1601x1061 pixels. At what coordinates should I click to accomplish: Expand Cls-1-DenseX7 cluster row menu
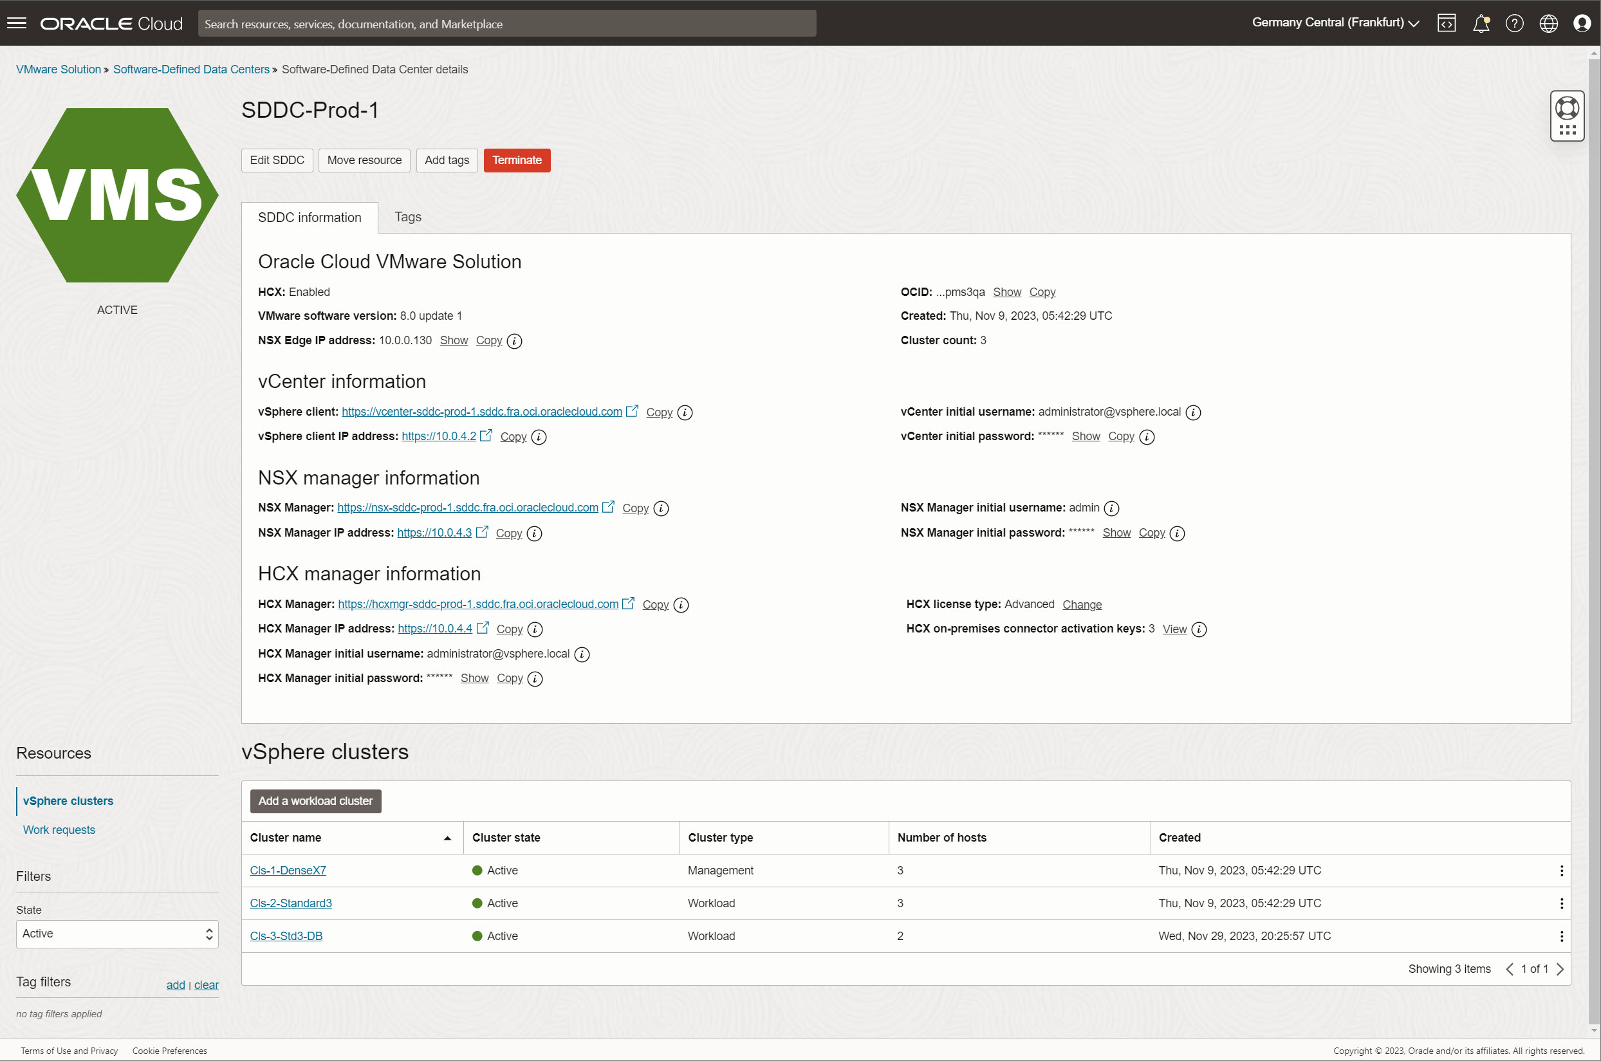pyautogui.click(x=1560, y=871)
